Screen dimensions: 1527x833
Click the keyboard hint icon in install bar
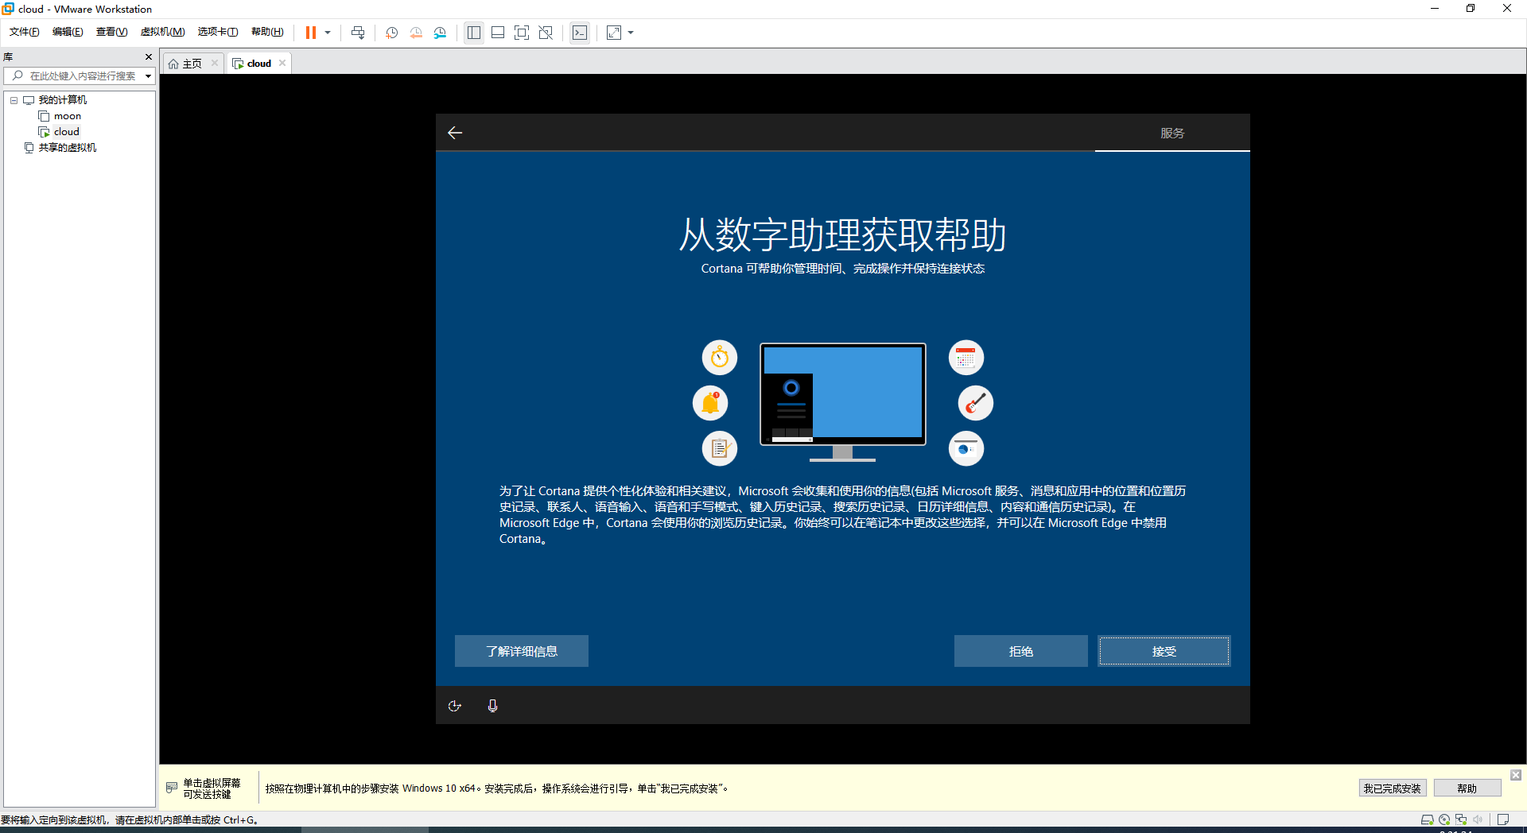pyautogui.click(x=172, y=788)
